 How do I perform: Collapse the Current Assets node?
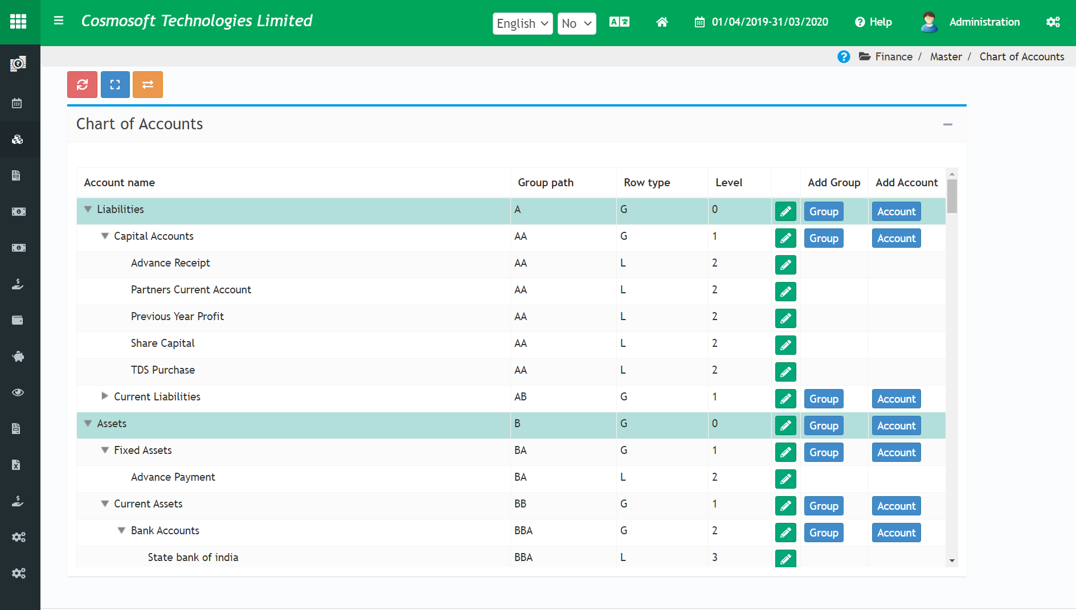click(105, 503)
